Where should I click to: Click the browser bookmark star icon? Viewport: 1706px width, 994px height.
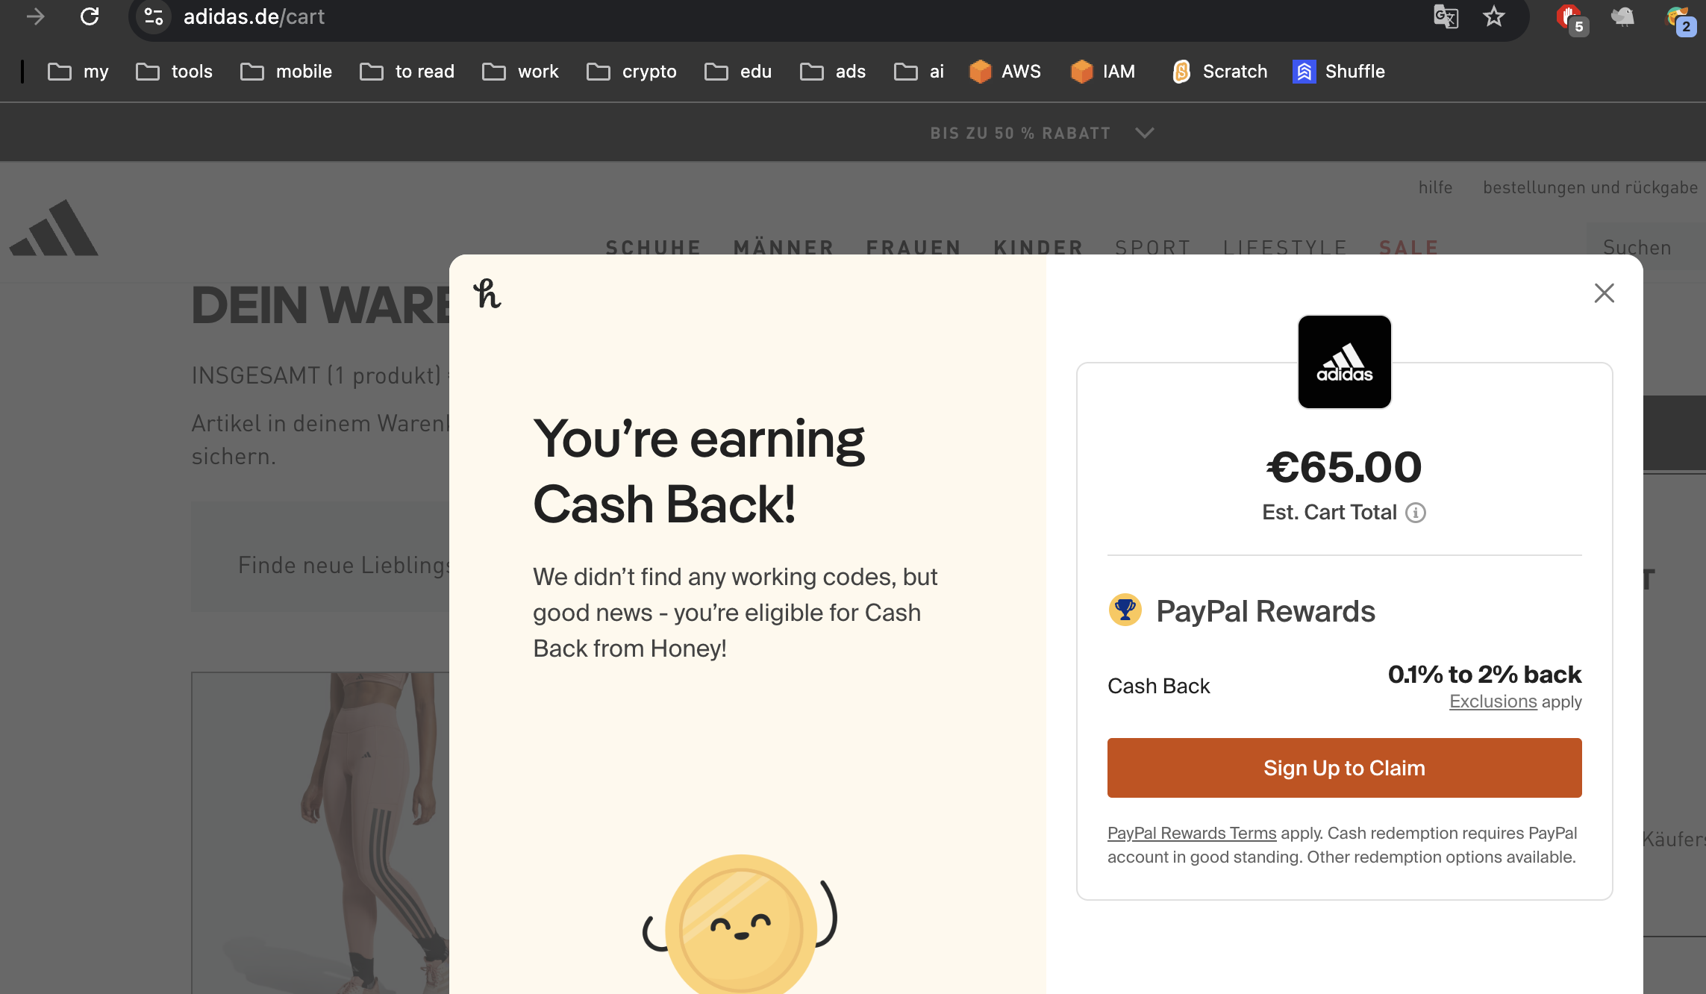point(1493,16)
